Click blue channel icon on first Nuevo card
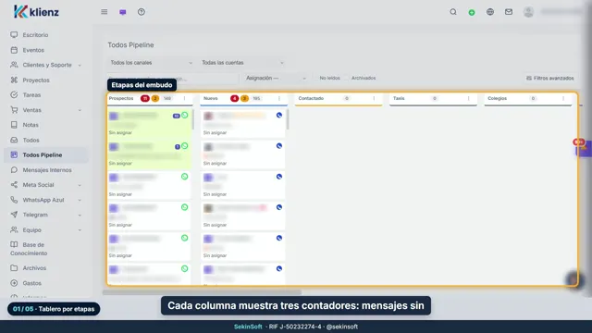The width and height of the screenshot is (592, 333). coord(279,115)
